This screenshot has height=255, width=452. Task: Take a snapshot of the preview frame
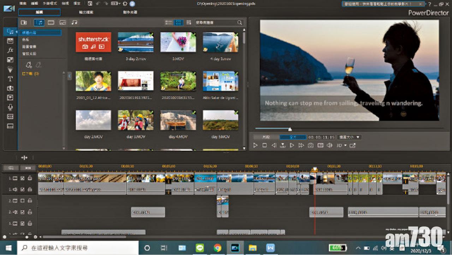(x=310, y=145)
